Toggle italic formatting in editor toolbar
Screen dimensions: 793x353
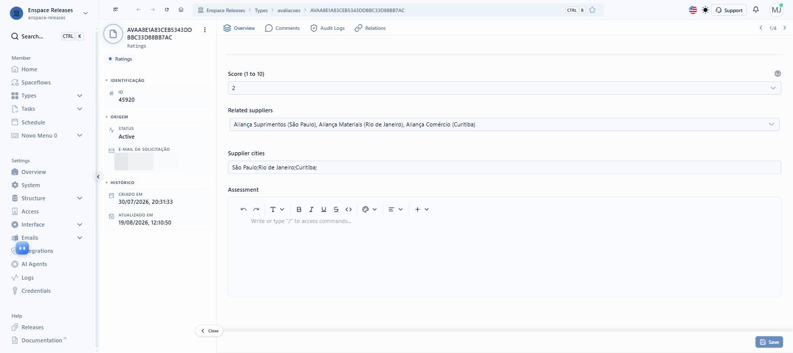click(311, 209)
